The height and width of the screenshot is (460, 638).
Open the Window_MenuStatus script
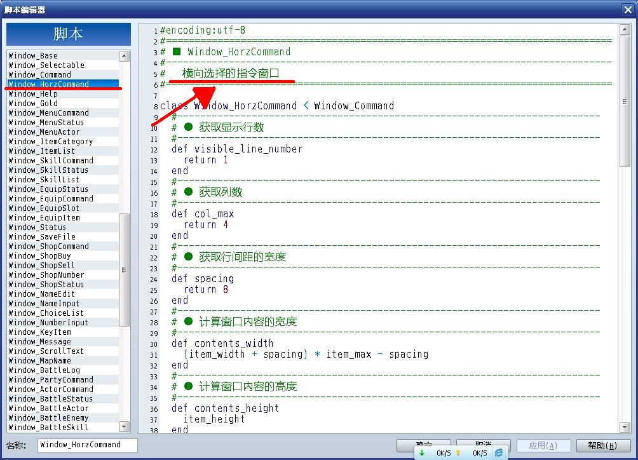(x=63, y=123)
